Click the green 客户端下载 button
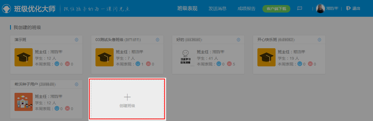Screen dimensions: 373x121 tap(276, 9)
